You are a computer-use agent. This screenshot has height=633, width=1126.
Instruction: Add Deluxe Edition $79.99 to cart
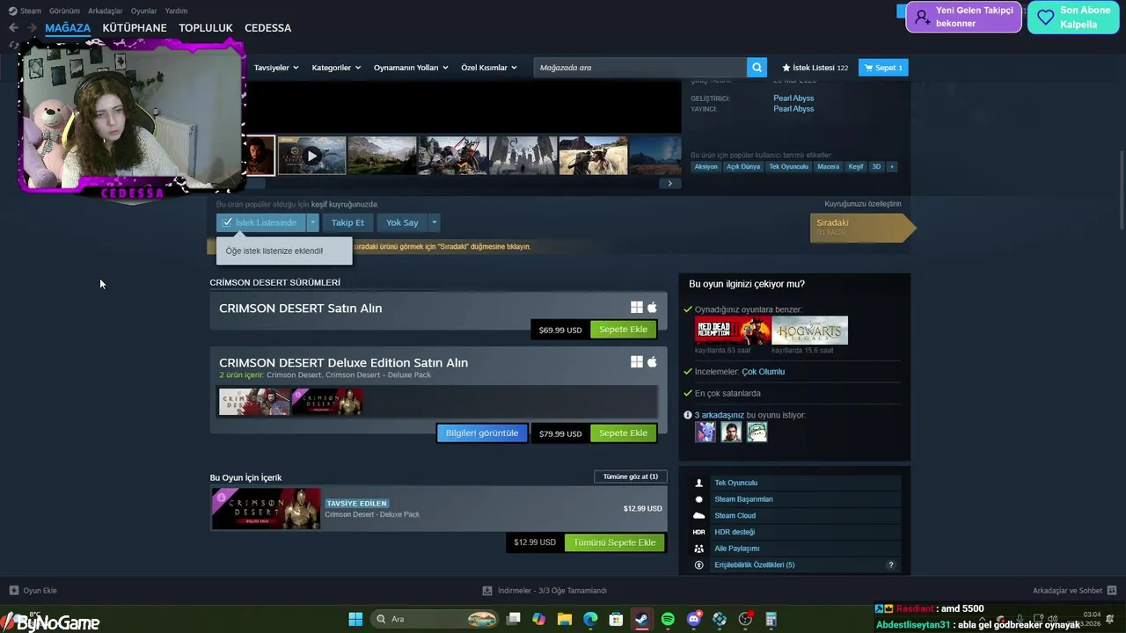click(x=623, y=433)
